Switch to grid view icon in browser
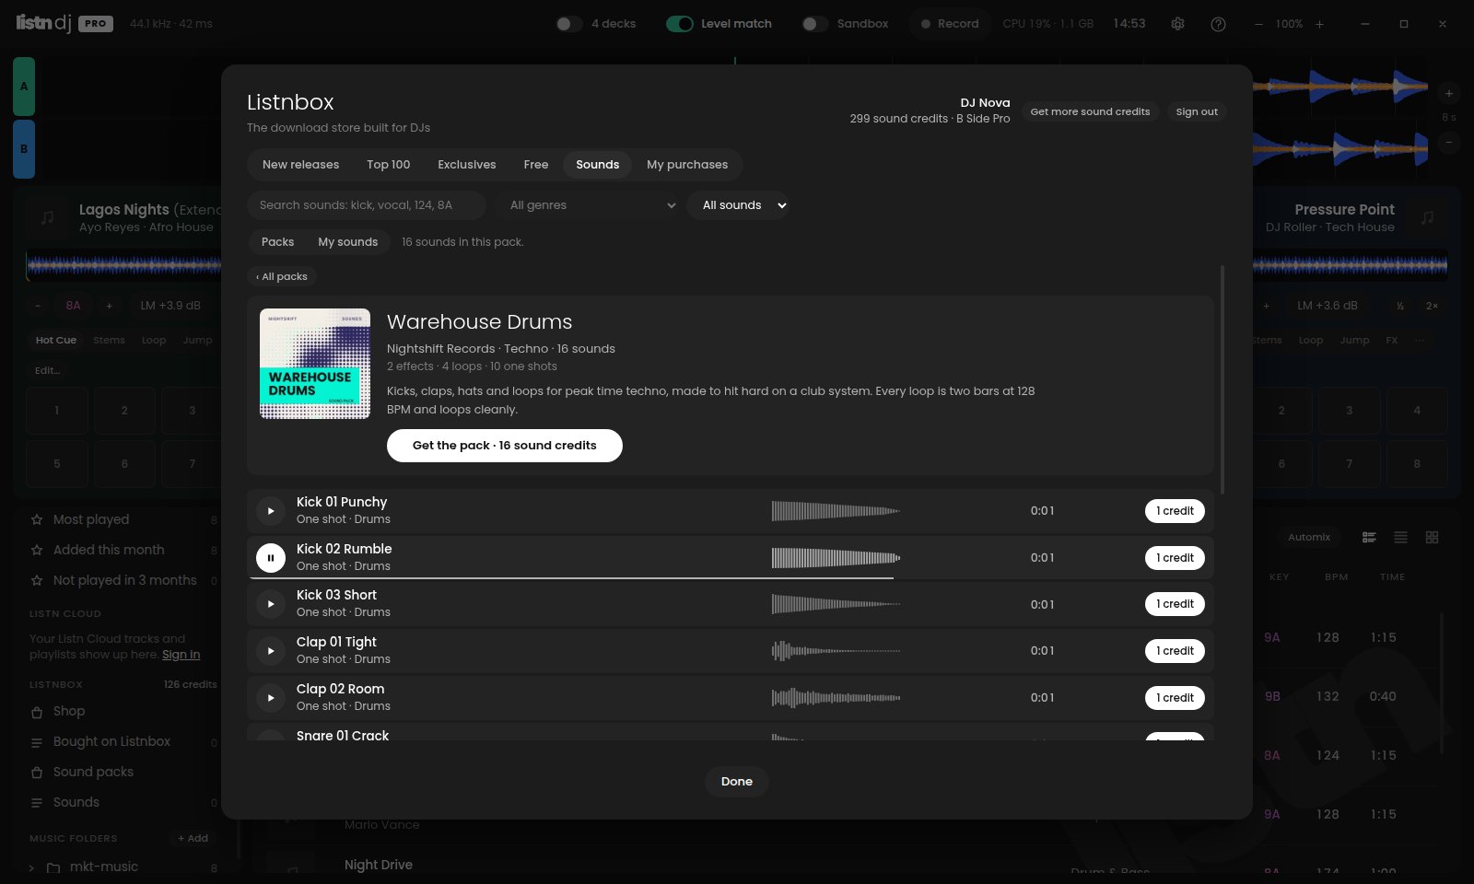This screenshot has width=1474, height=884. (x=1432, y=537)
